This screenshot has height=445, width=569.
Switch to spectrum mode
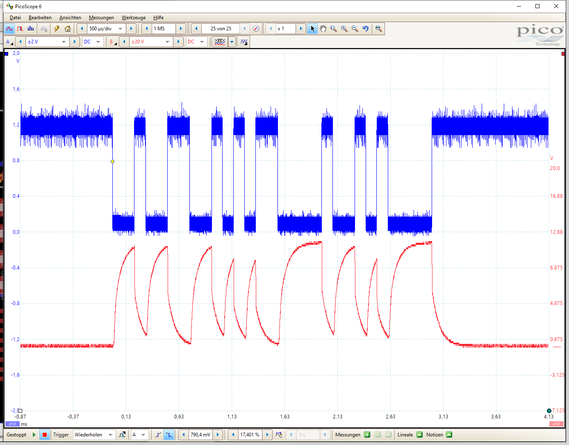pos(31,29)
